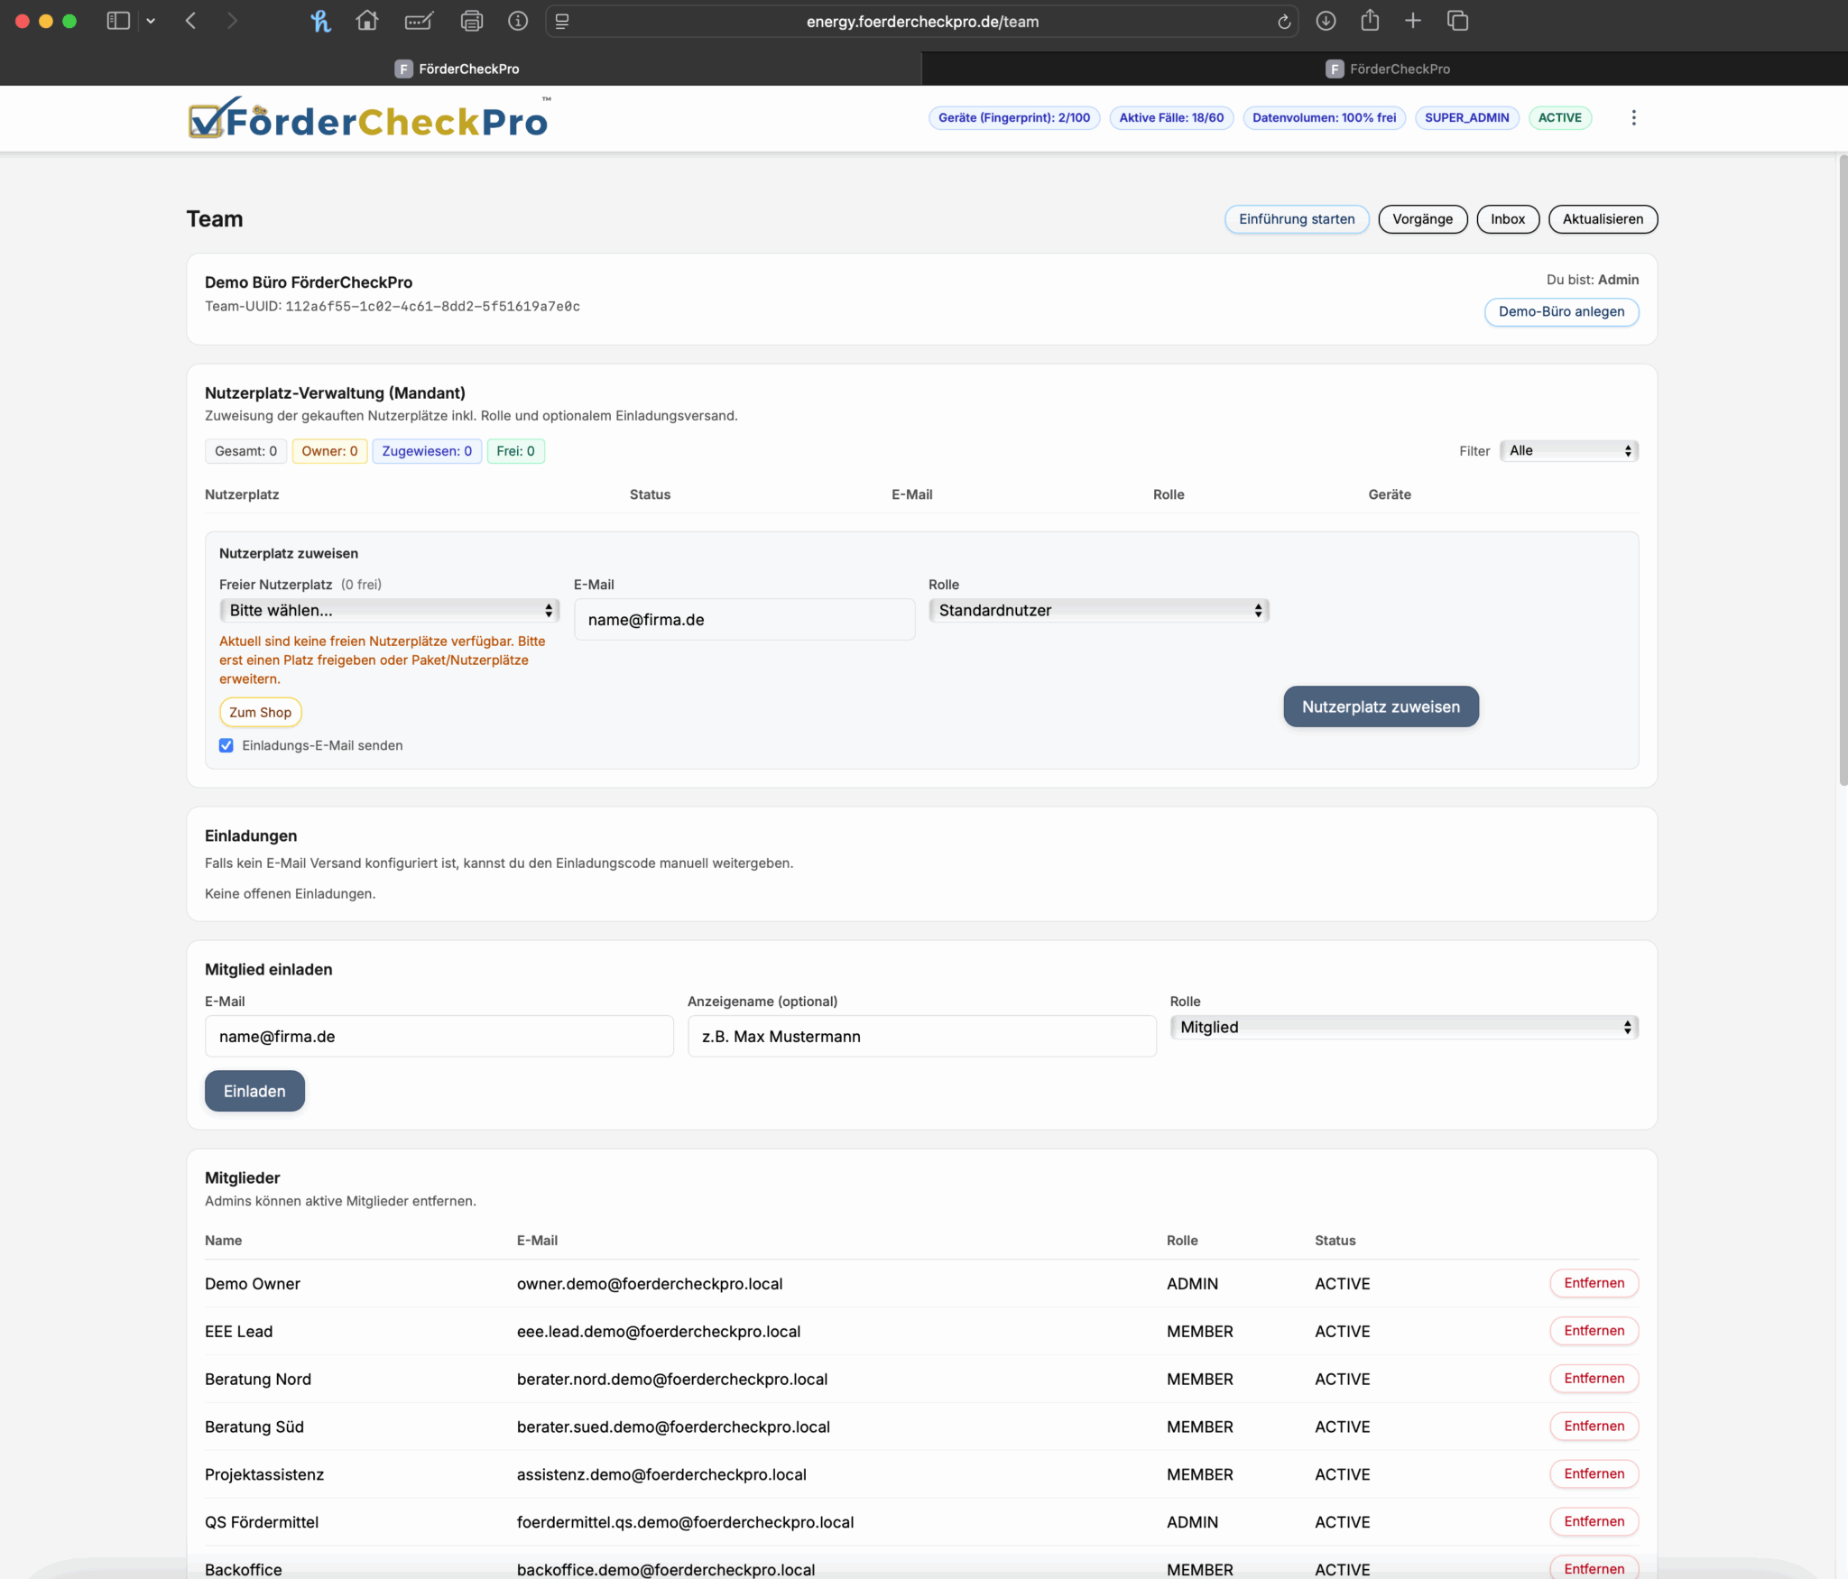1848x1579 pixels.
Task: Expand the Standardnutzer role dropdown
Action: (x=1098, y=611)
